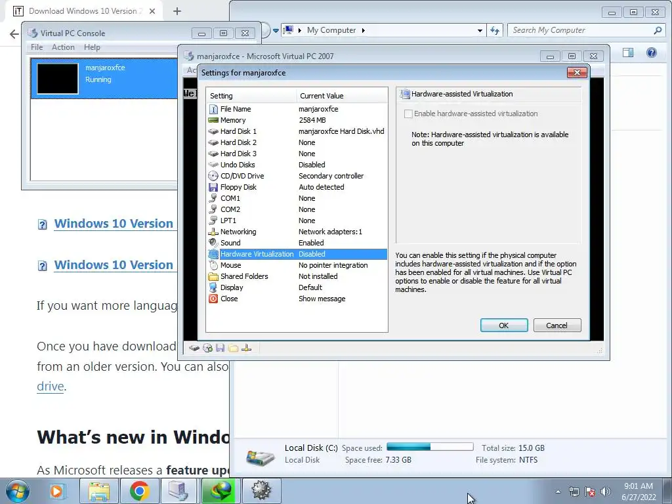Open Virtual PC taskbar button
The width and height of the screenshot is (672, 504).
178,491
